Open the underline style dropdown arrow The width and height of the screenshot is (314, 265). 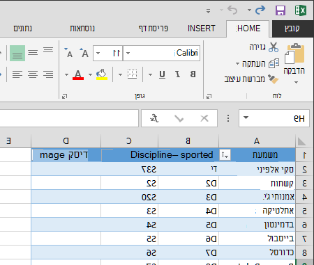point(150,74)
